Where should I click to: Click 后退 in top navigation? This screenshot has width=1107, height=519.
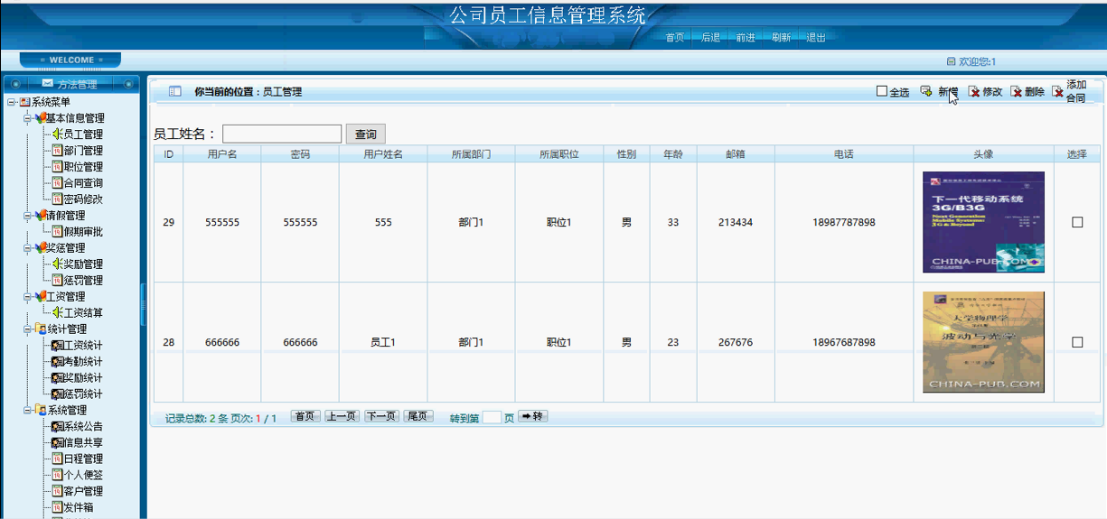[x=710, y=38]
